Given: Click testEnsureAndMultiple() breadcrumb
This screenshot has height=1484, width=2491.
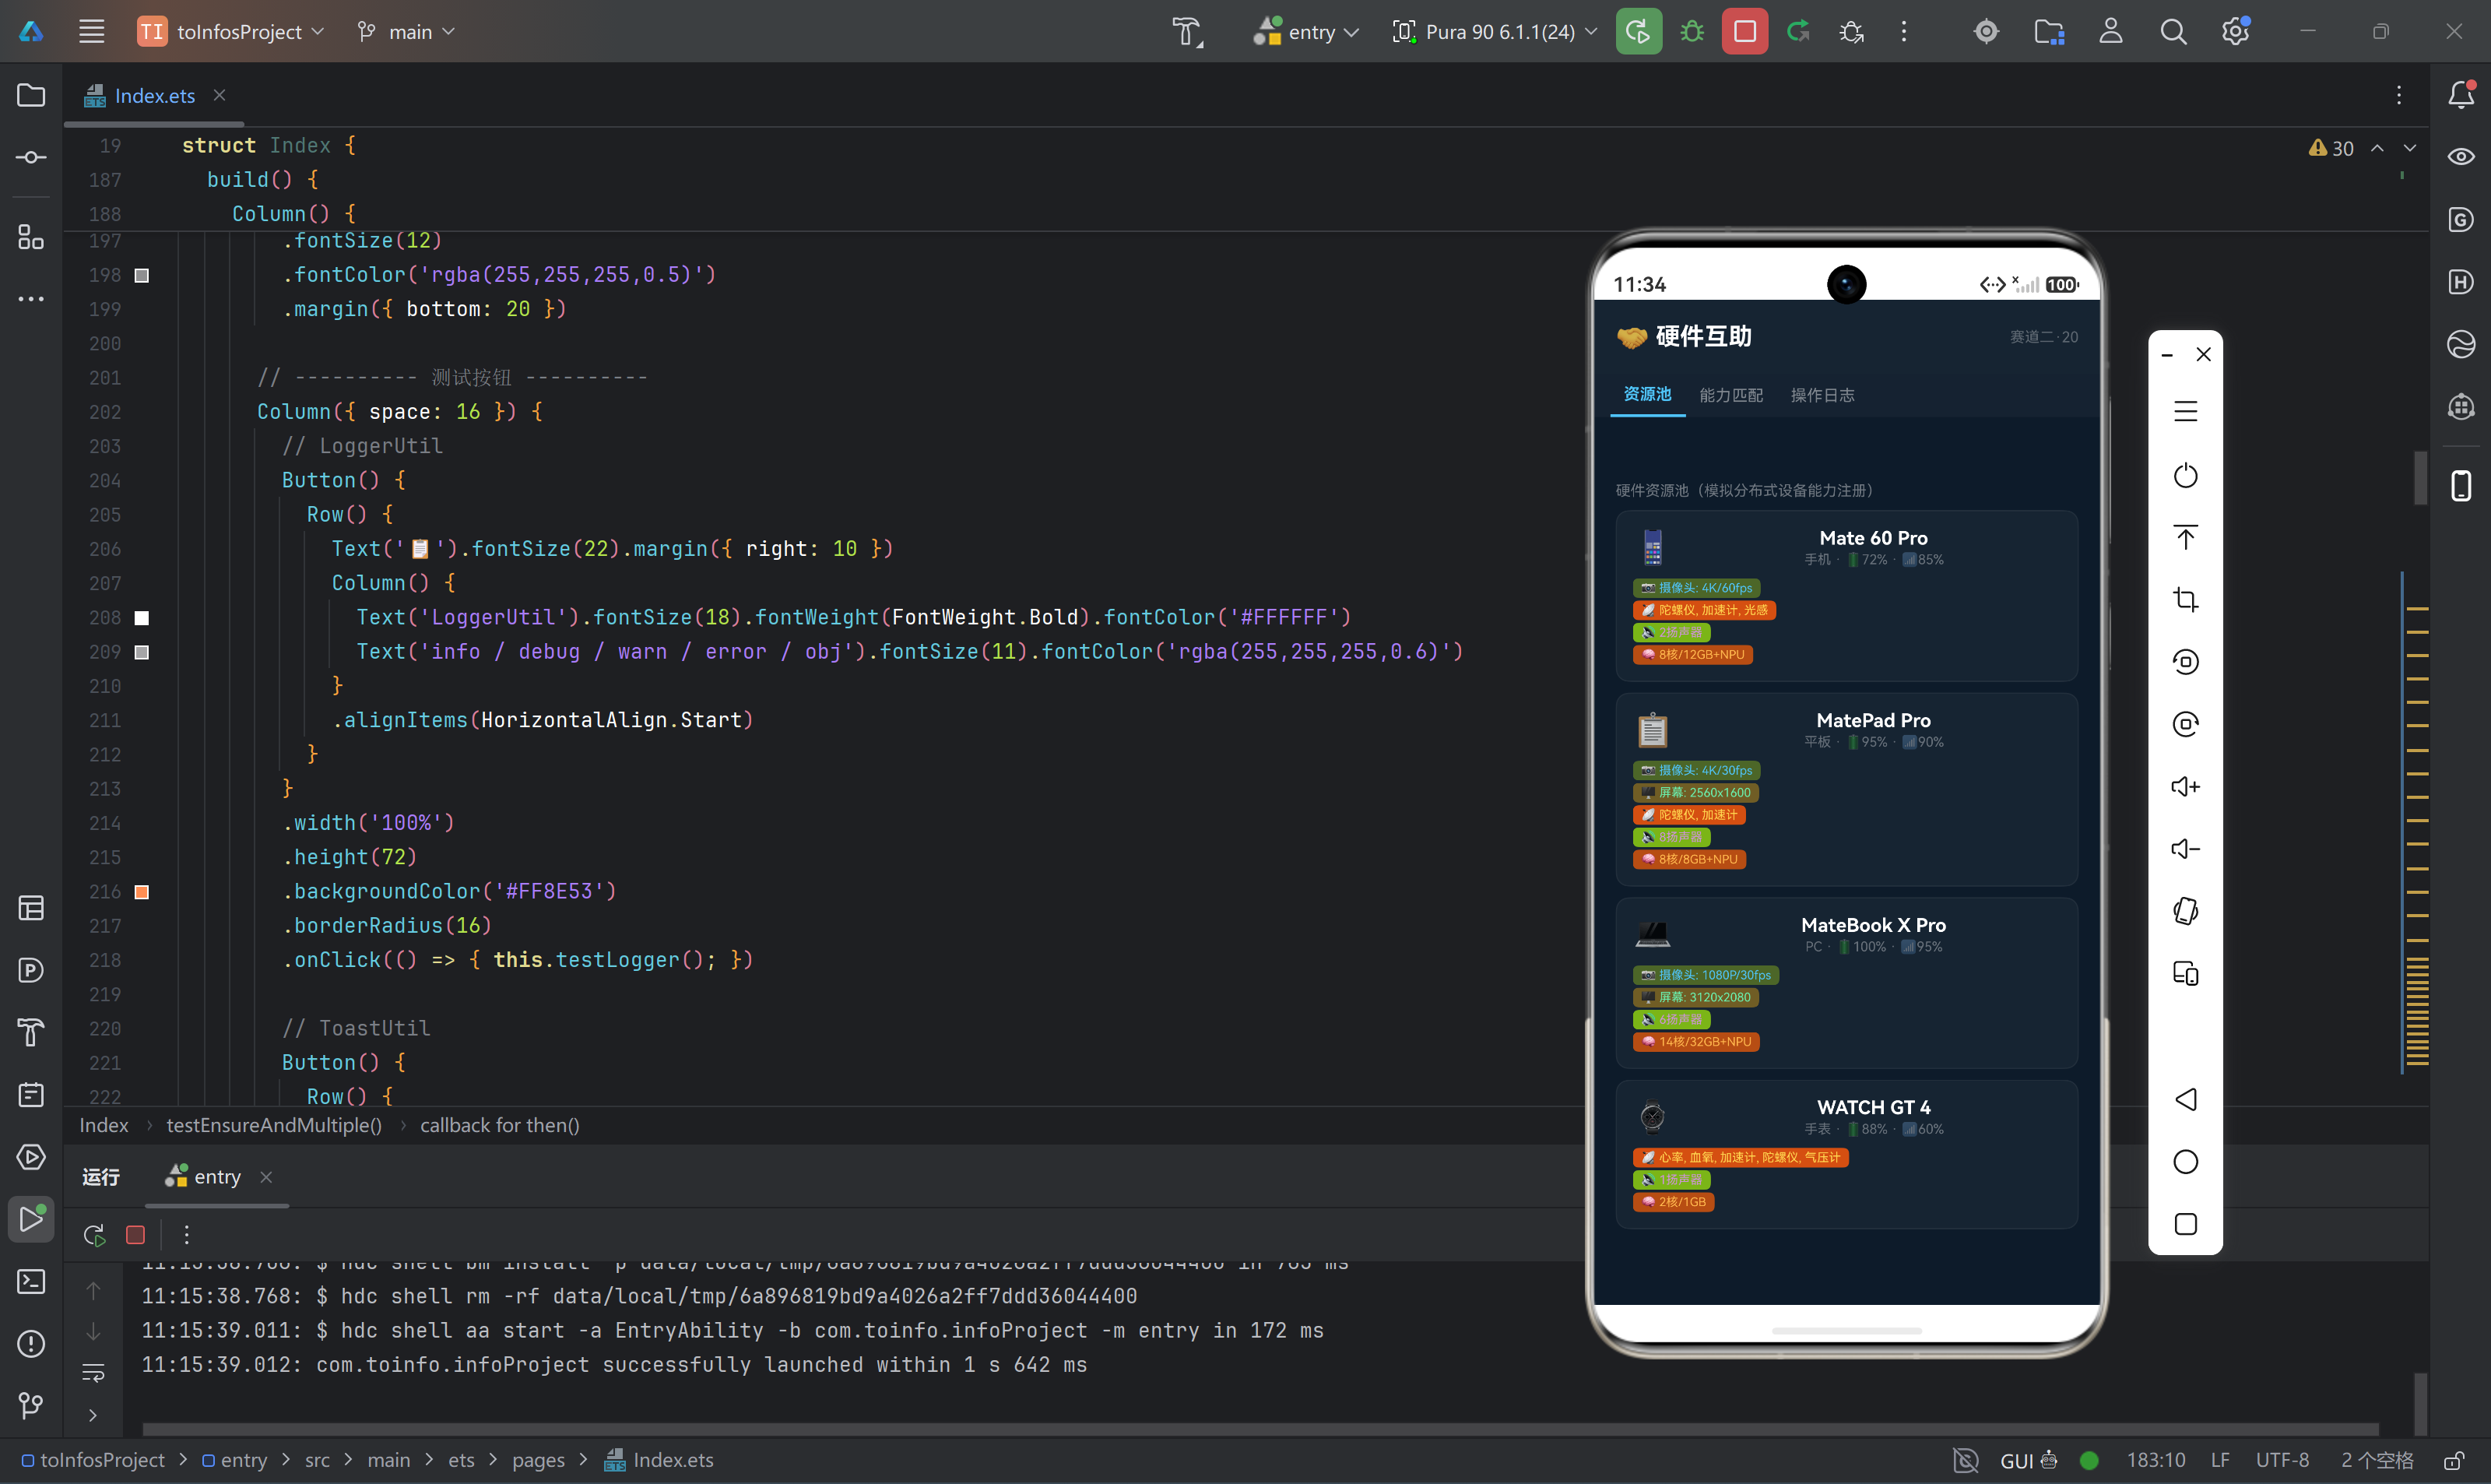Looking at the screenshot, I should coord(274,1125).
